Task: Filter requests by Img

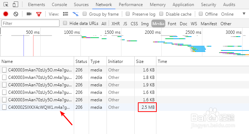Action: coord(145,24)
